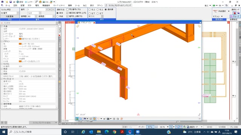
Task: Select the 系統 radio button under selection method
Action: pyautogui.click(x=58, y=16)
